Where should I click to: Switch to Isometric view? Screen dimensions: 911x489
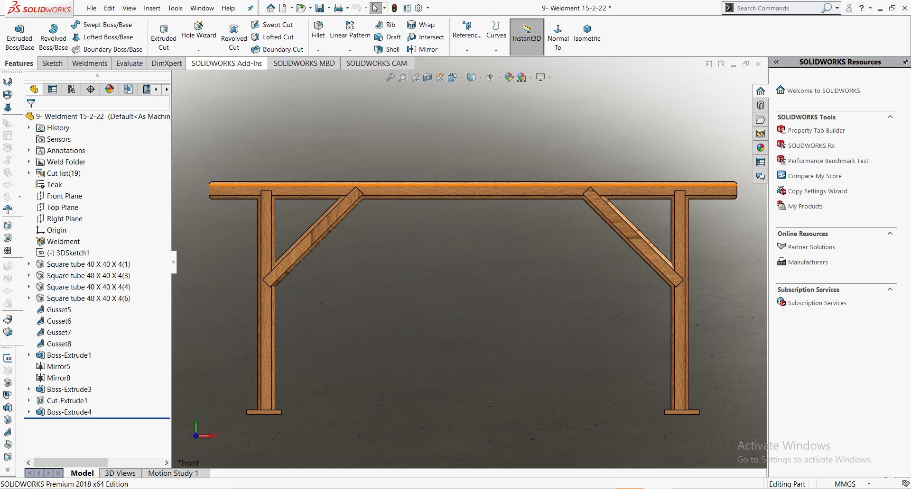(x=587, y=33)
